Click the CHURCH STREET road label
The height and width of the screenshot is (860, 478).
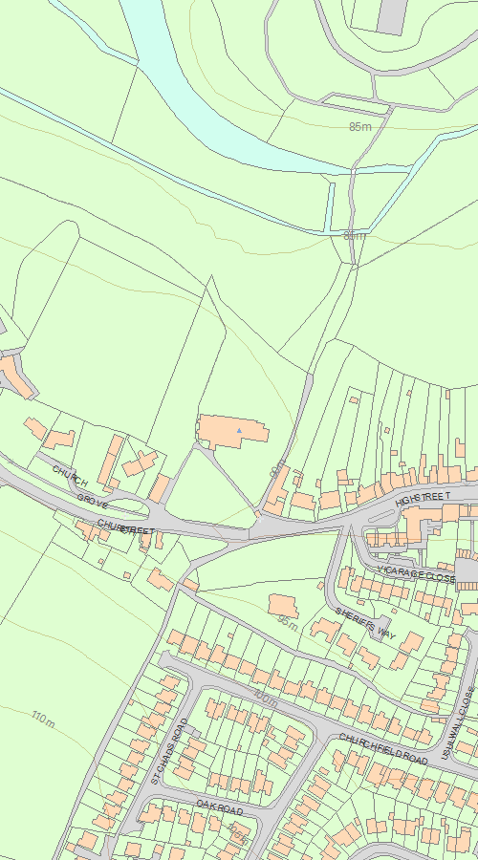point(126,527)
